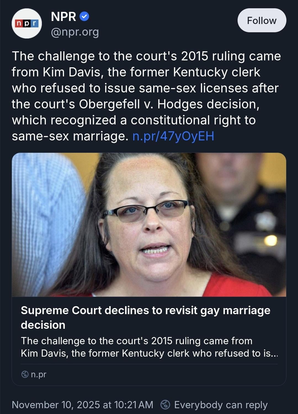Open the @npr.org handle
This screenshot has width=298, height=414.
coord(75,32)
